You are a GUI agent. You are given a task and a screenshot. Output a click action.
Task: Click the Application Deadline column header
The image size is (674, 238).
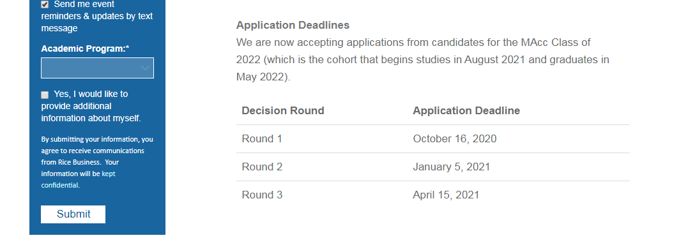(x=466, y=110)
